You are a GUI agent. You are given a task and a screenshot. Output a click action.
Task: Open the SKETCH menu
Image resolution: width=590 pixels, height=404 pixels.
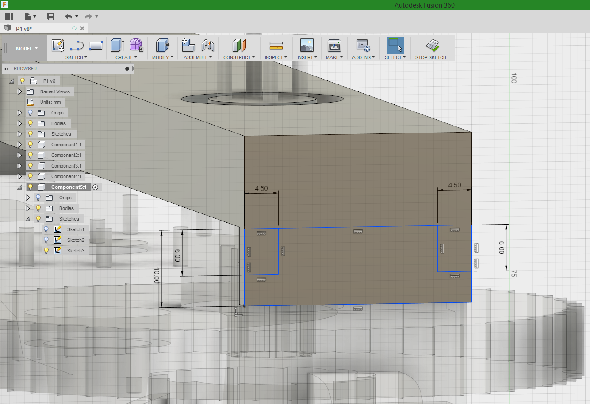coord(76,57)
